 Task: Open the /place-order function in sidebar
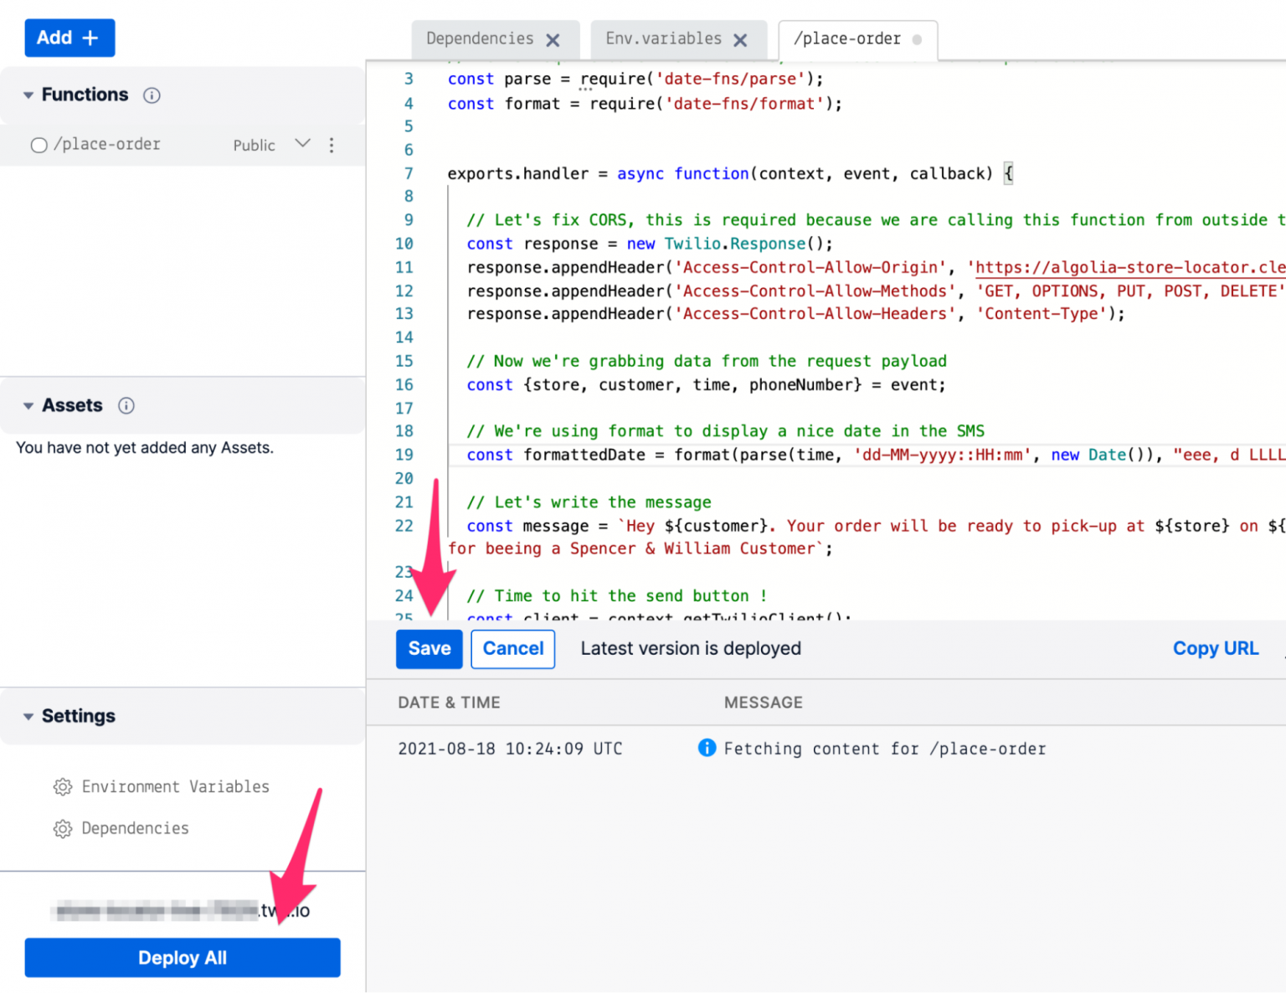click(x=107, y=144)
